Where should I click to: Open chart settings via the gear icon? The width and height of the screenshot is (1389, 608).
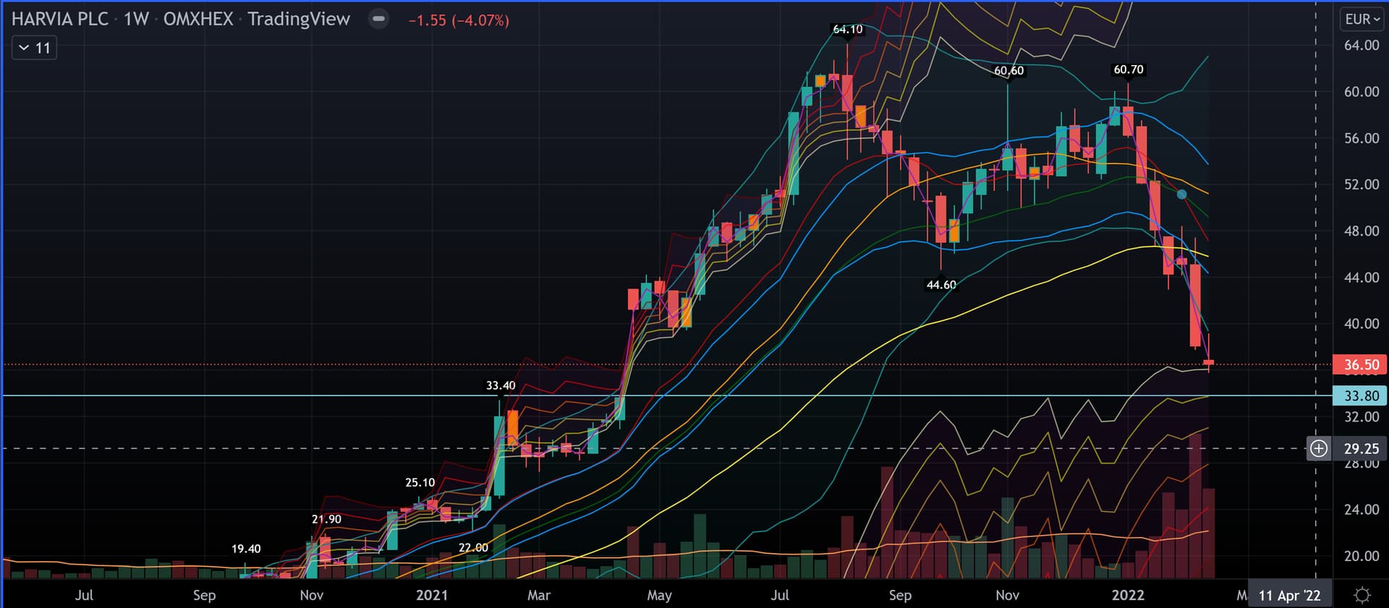point(1362,595)
